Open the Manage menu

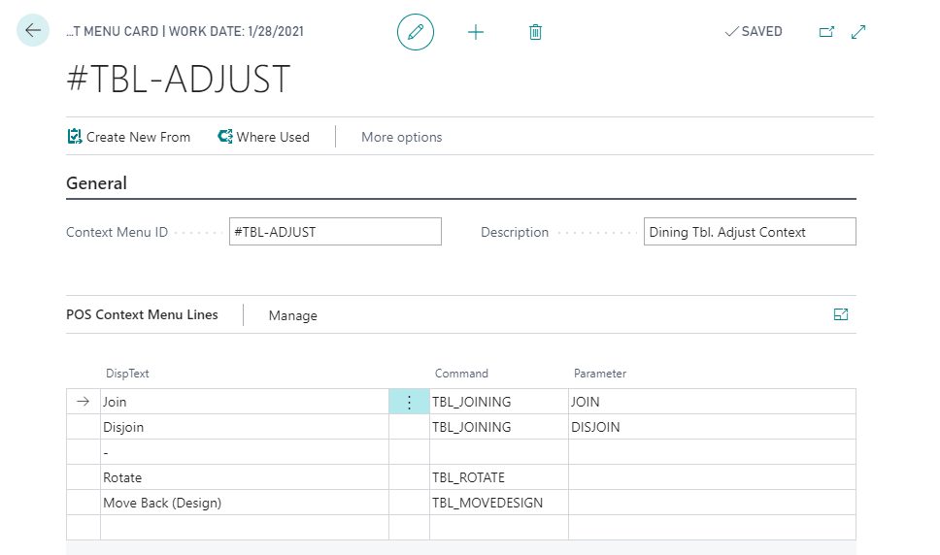coord(292,315)
